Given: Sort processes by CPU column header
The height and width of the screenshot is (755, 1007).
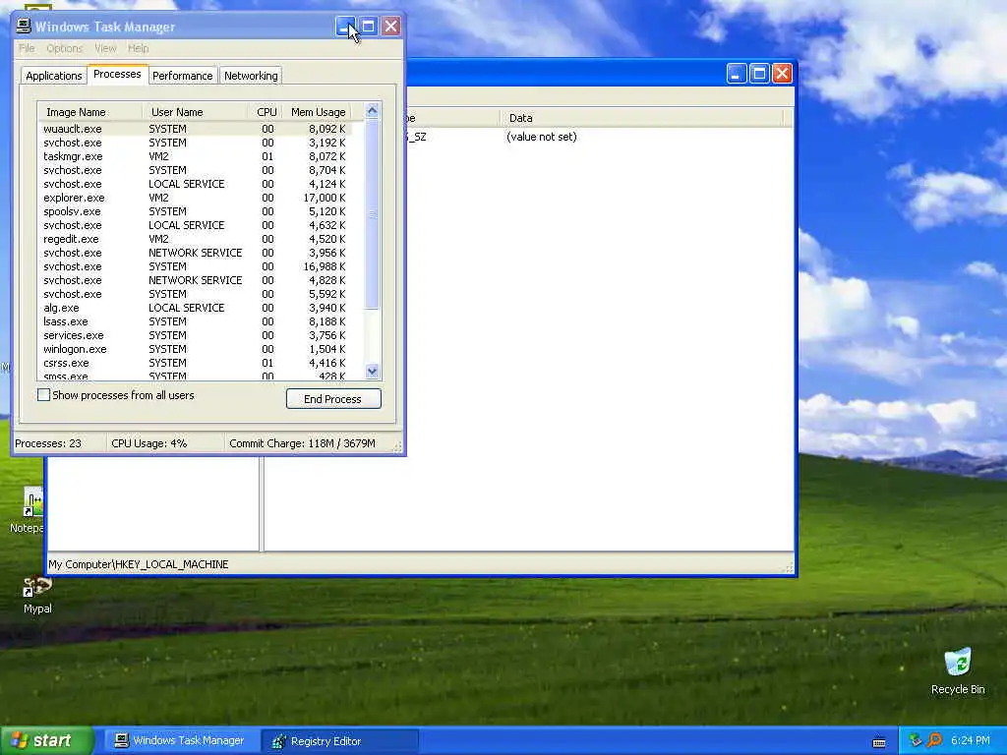Looking at the screenshot, I should pos(266,112).
